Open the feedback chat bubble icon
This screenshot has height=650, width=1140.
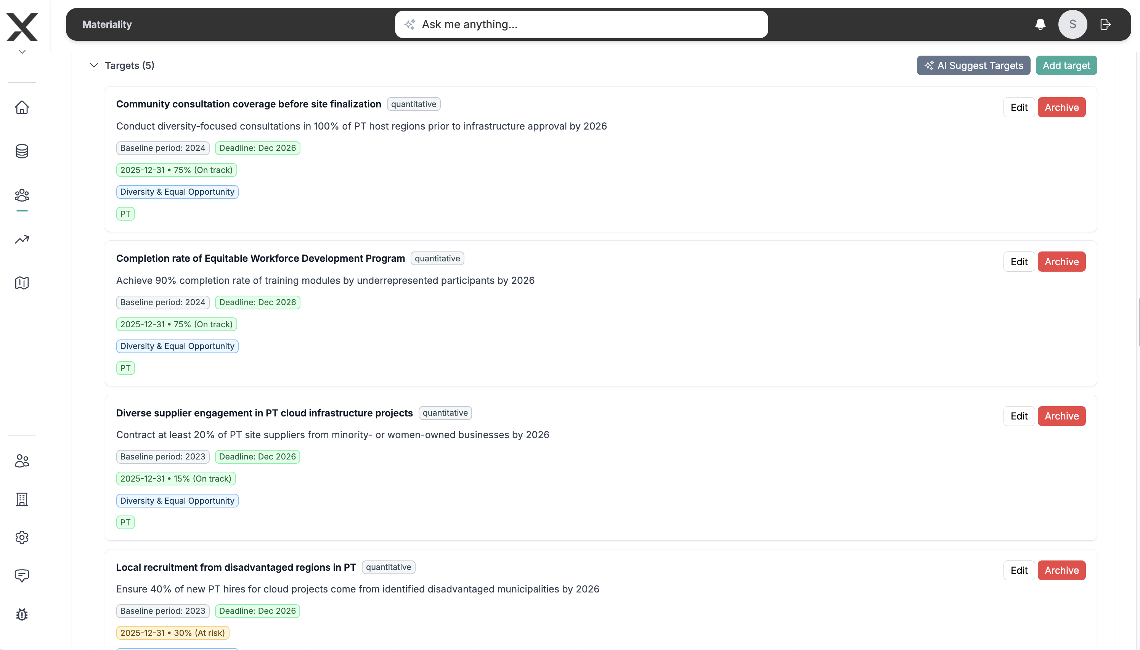(22, 575)
